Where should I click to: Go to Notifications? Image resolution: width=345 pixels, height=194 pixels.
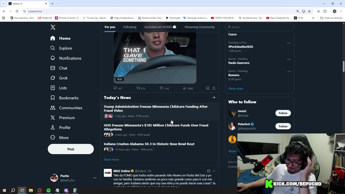[x=66, y=58]
